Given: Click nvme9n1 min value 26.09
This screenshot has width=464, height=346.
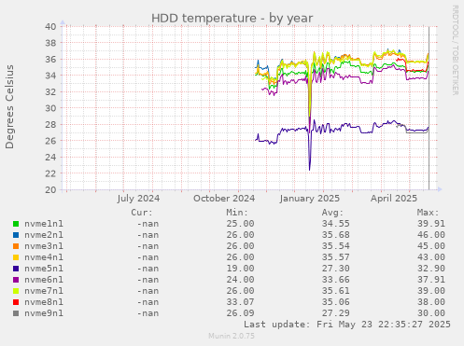Looking at the screenshot, I should pyautogui.click(x=240, y=313).
